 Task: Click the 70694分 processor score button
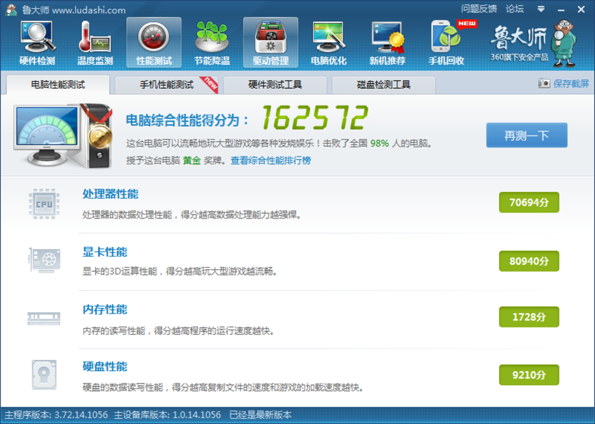point(529,202)
